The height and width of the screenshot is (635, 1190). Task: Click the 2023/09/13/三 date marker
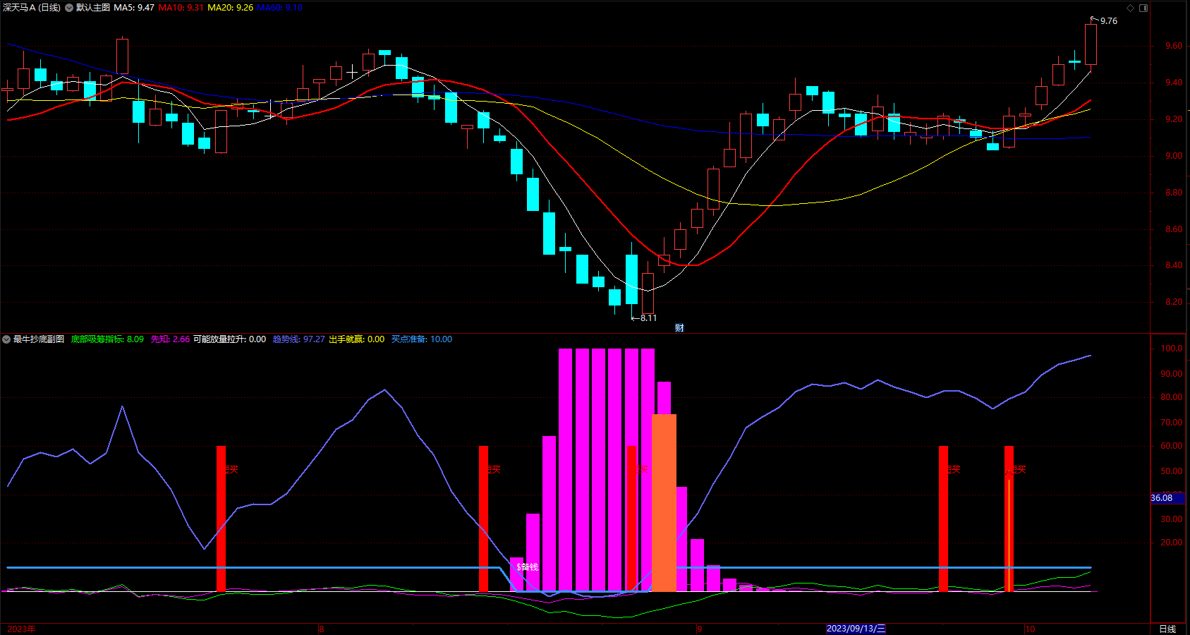[856, 629]
